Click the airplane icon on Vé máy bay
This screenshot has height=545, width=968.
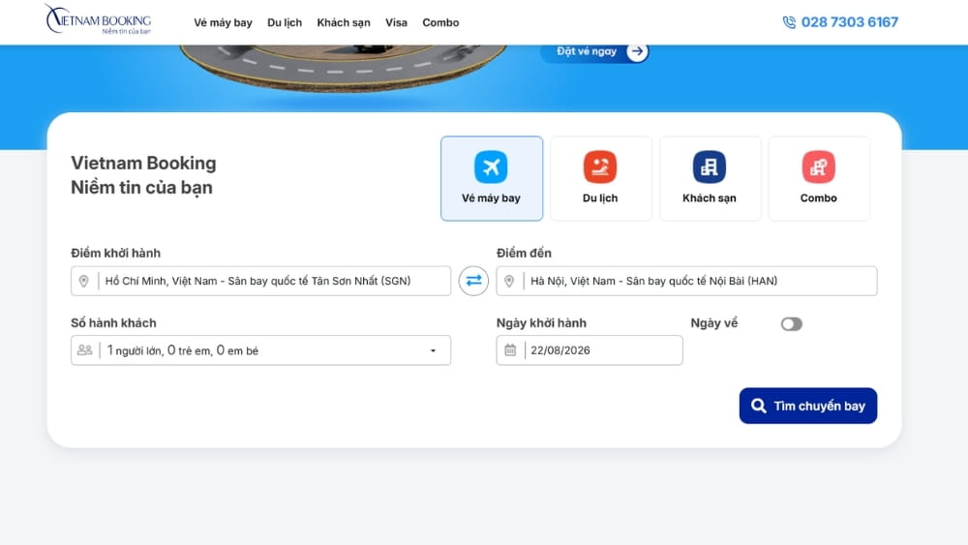pyautogui.click(x=491, y=167)
